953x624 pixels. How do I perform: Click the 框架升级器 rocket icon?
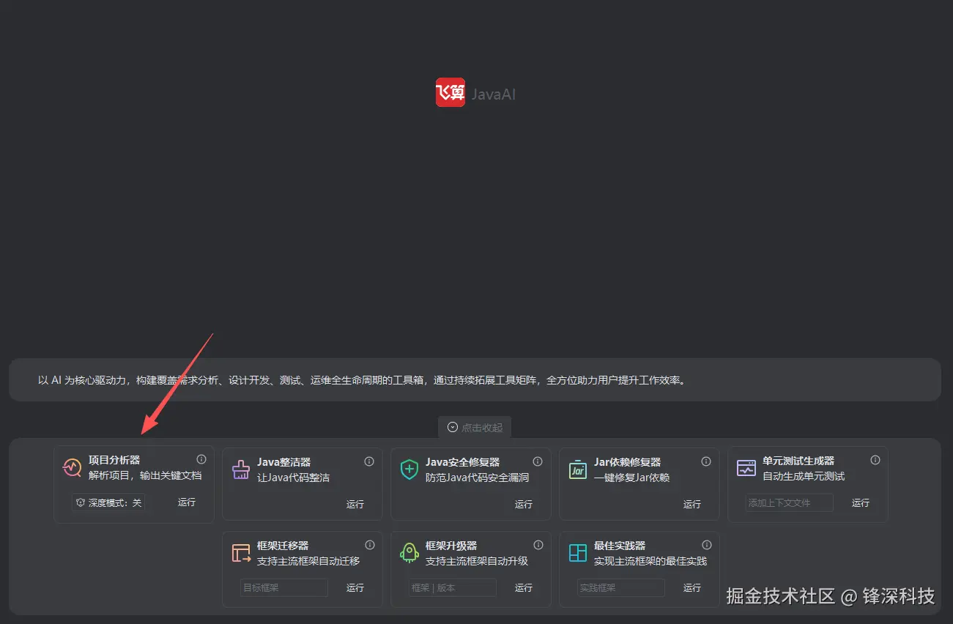pos(409,553)
